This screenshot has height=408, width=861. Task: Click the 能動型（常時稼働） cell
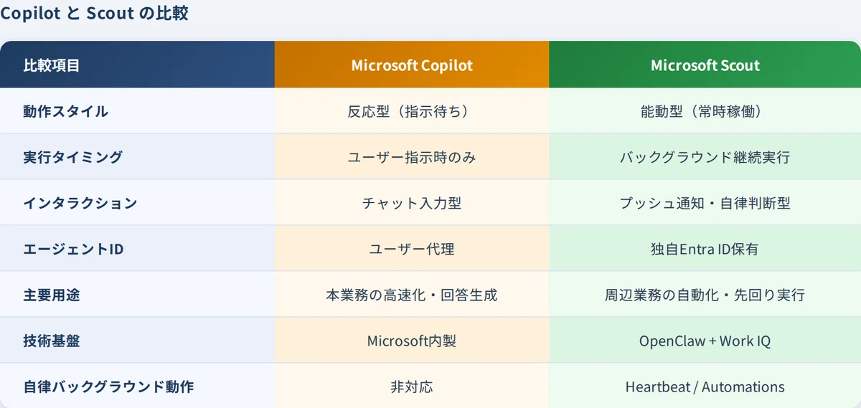click(x=705, y=111)
